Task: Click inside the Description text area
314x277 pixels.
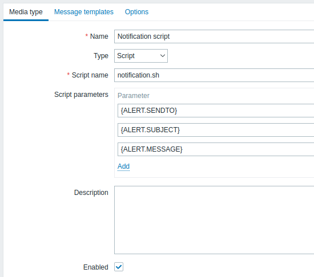Action: pos(214,220)
